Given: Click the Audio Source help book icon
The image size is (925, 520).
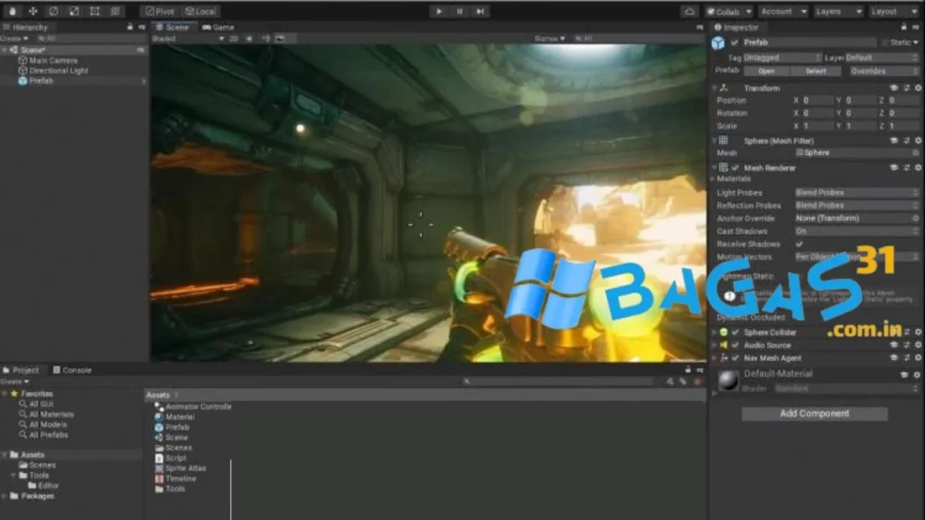Looking at the screenshot, I should click(893, 345).
